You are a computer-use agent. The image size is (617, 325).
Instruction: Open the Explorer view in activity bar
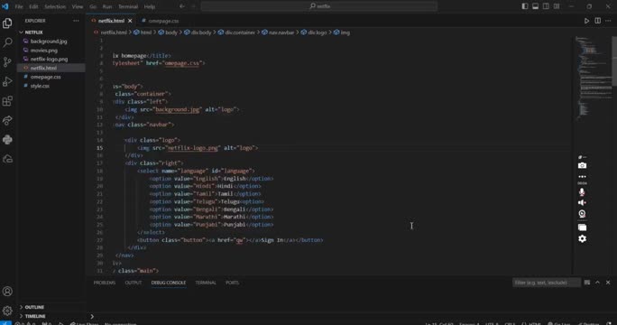tap(7, 23)
